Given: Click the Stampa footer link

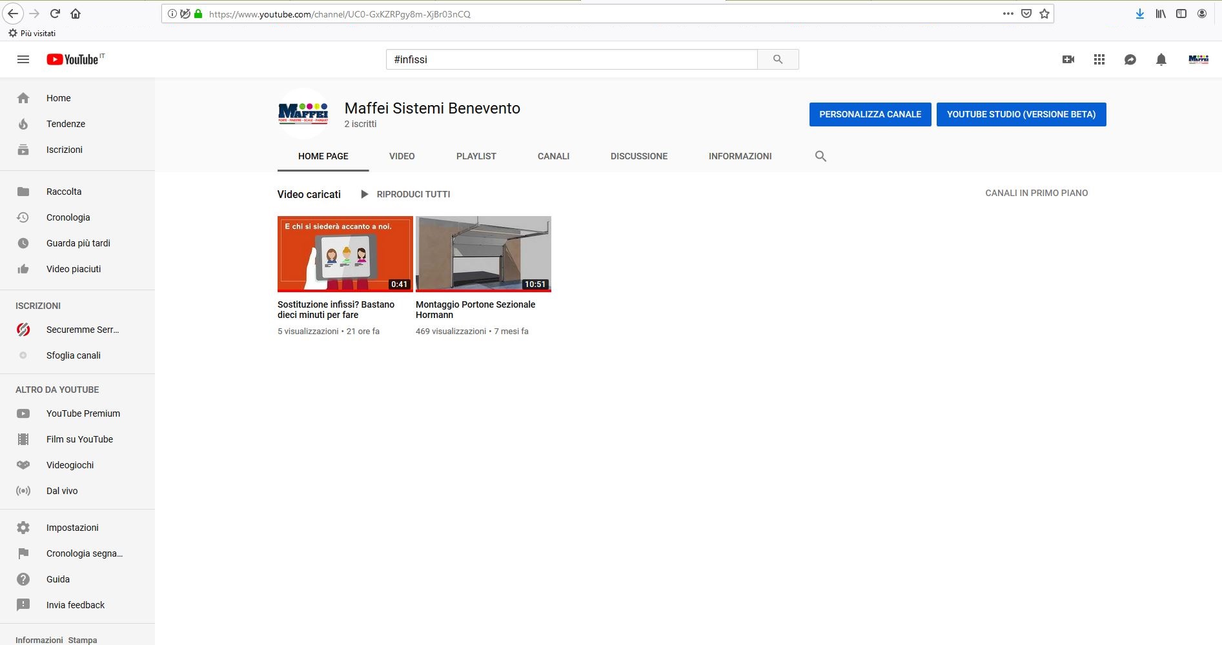Looking at the screenshot, I should click(x=83, y=640).
